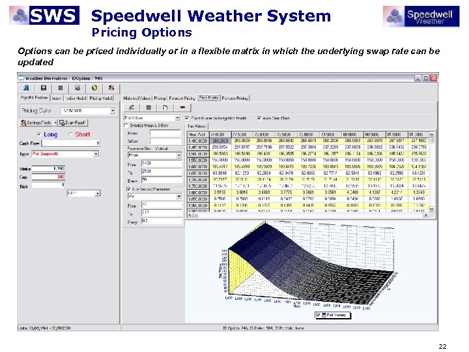Click the red minus icon in Price Matrix toolbar
The width and height of the screenshot is (469, 352).
coord(182,108)
